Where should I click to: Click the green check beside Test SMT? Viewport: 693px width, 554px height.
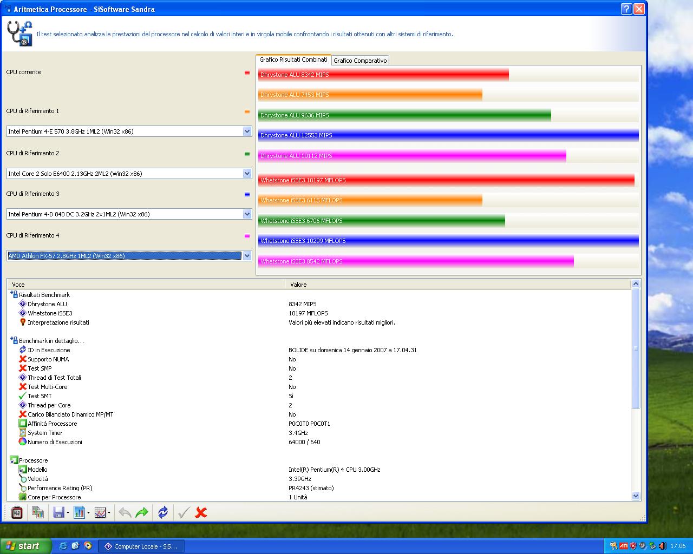point(23,396)
